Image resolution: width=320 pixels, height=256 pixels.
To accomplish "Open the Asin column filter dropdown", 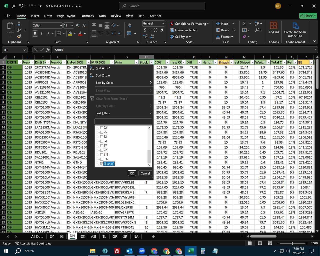I will tap(136, 62).
